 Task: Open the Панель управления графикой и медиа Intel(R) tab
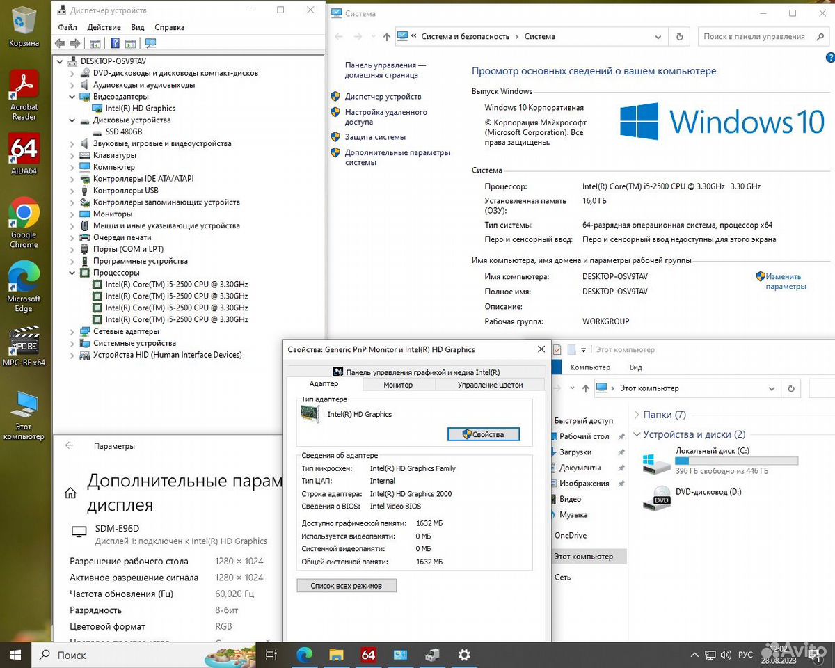pyautogui.click(x=416, y=372)
